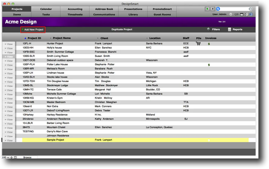Click the Filters magnifier icon
The image size is (269, 169).
tap(209, 29)
